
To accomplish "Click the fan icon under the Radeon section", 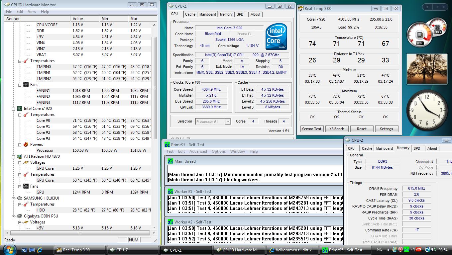I will [x=26, y=186].
